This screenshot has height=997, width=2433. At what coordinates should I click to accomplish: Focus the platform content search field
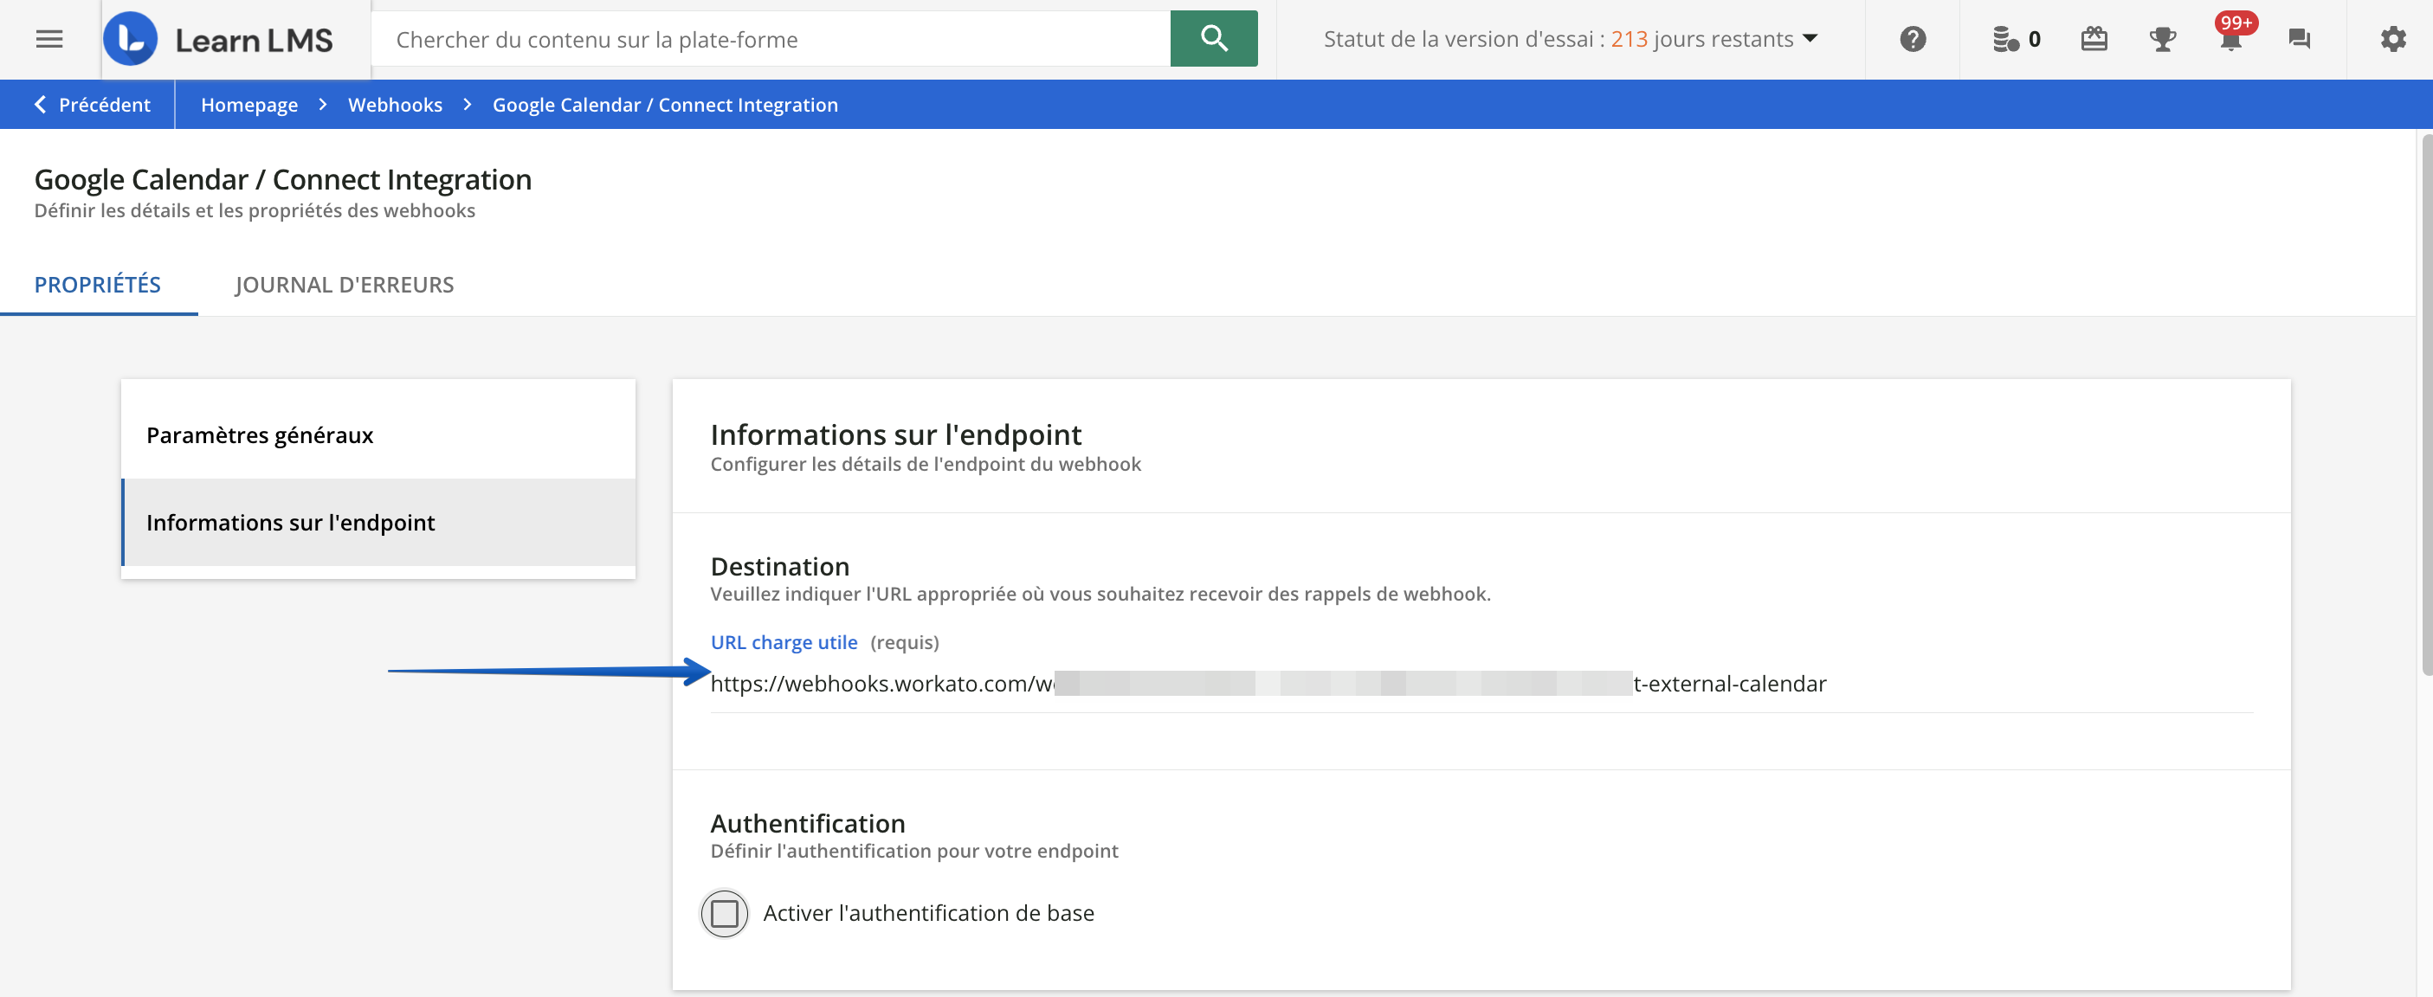coord(770,39)
